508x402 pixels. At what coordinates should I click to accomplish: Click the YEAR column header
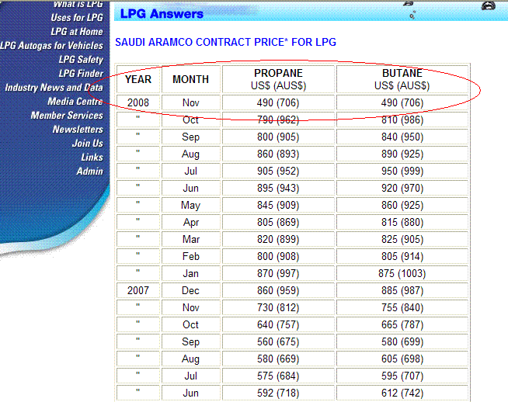[138, 79]
